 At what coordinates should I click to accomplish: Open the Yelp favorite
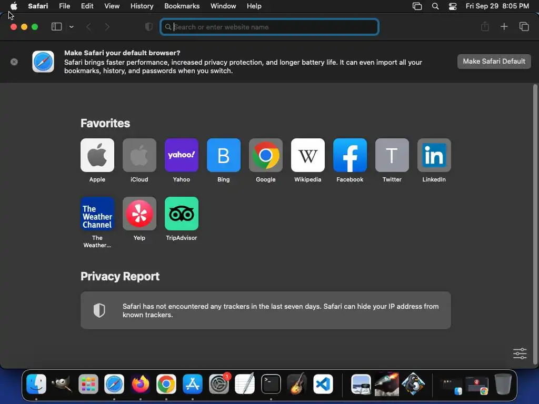[139, 214]
